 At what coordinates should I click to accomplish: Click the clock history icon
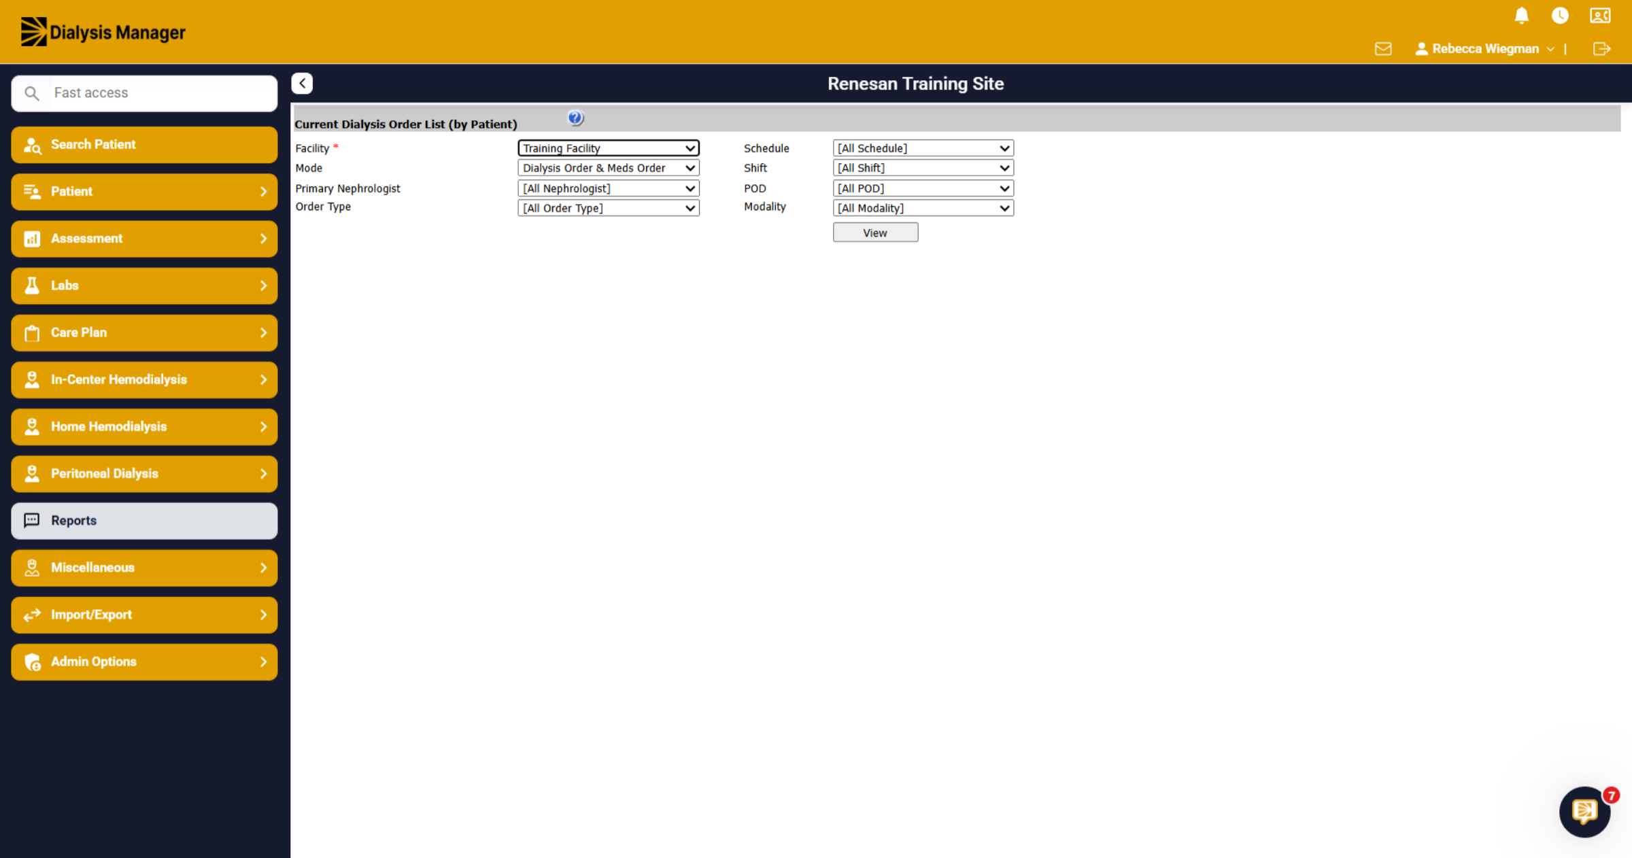pyautogui.click(x=1560, y=16)
